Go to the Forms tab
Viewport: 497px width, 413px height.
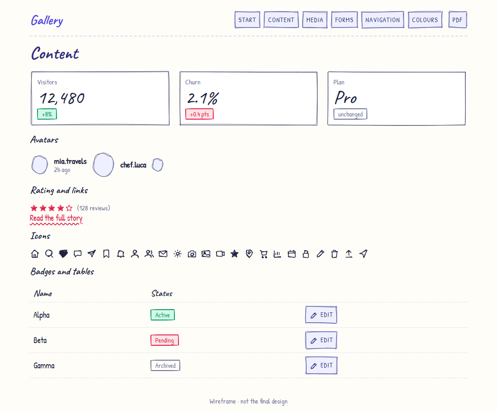point(344,20)
